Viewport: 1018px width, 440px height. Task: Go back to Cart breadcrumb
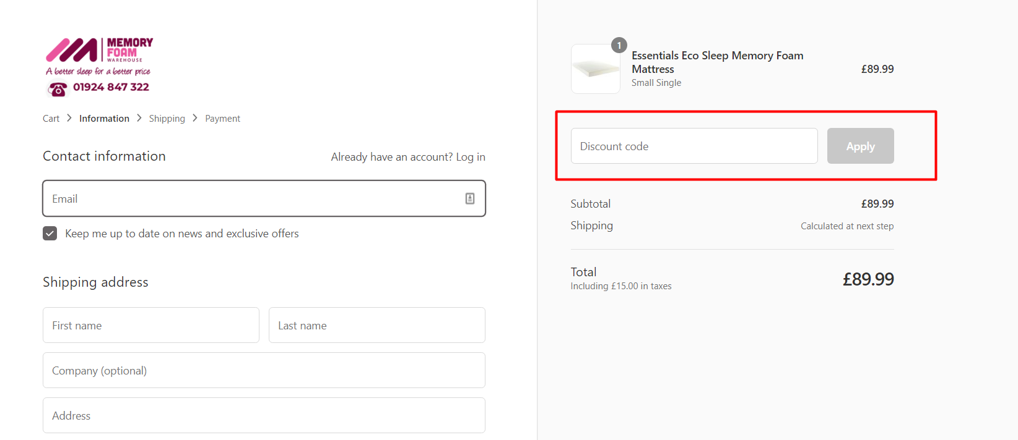[51, 119]
